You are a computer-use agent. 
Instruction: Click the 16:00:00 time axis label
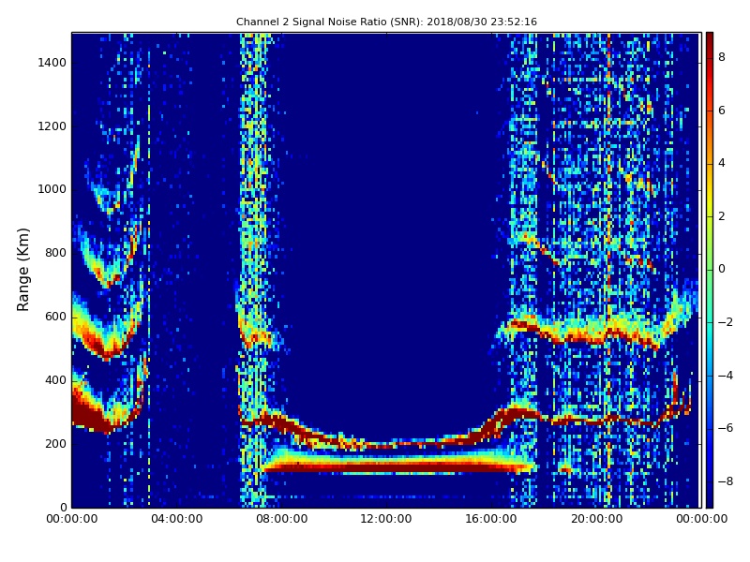coord(491,519)
